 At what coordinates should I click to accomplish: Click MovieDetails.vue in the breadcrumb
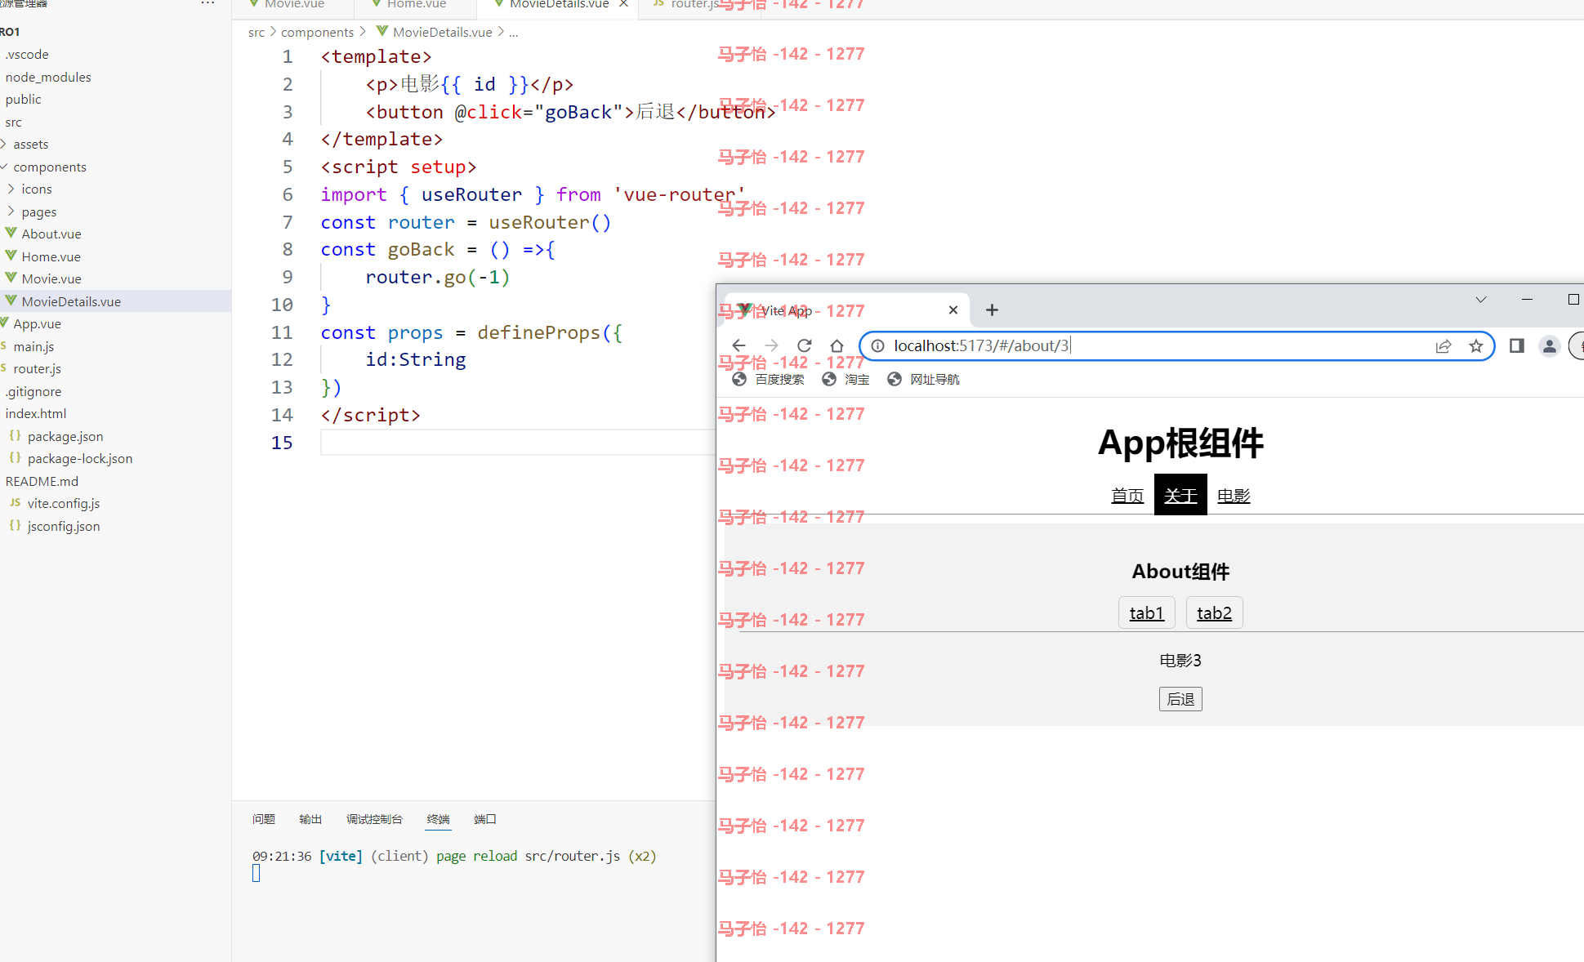click(442, 32)
